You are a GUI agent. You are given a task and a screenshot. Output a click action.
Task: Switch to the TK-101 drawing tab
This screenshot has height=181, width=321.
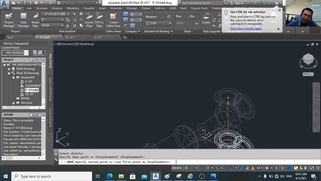[x=70, y=37]
